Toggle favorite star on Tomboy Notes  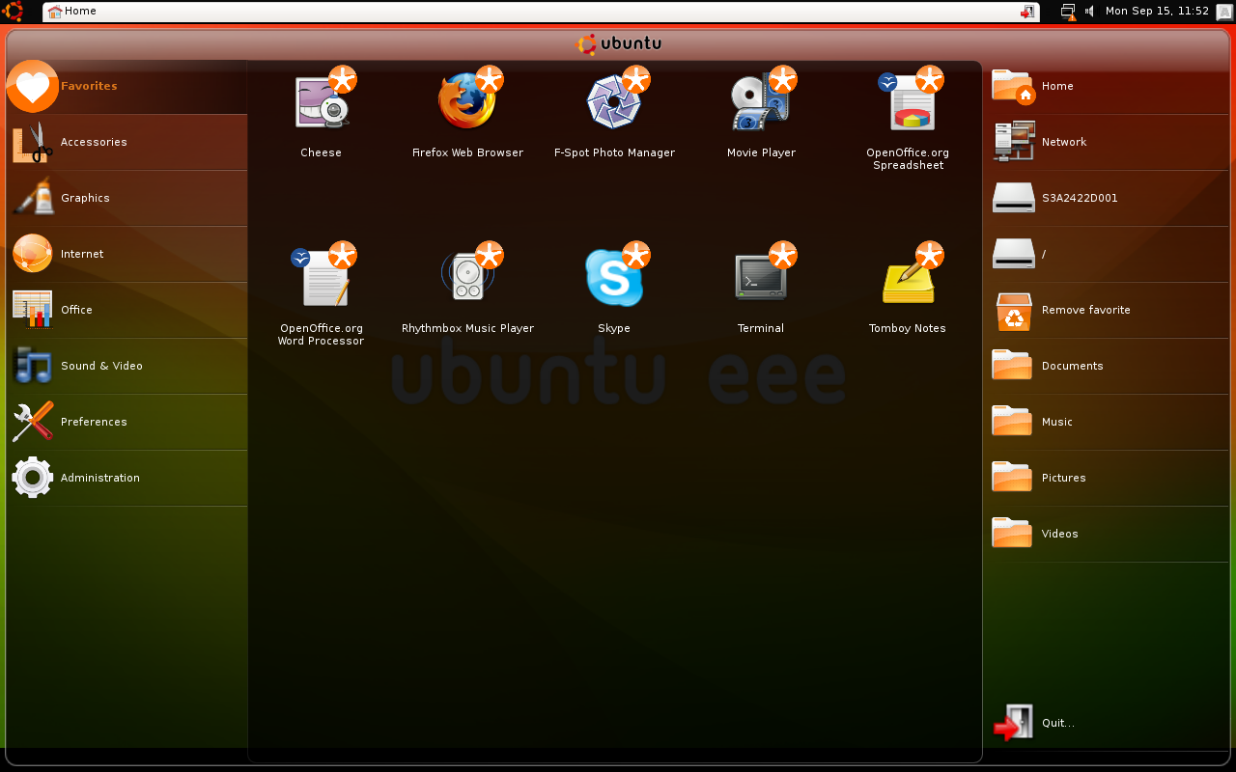pyautogui.click(x=930, y=255)
